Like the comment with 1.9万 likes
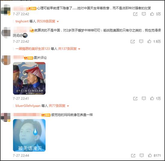The height and width of the screenshot is (161, 165). tap(149, 41)
